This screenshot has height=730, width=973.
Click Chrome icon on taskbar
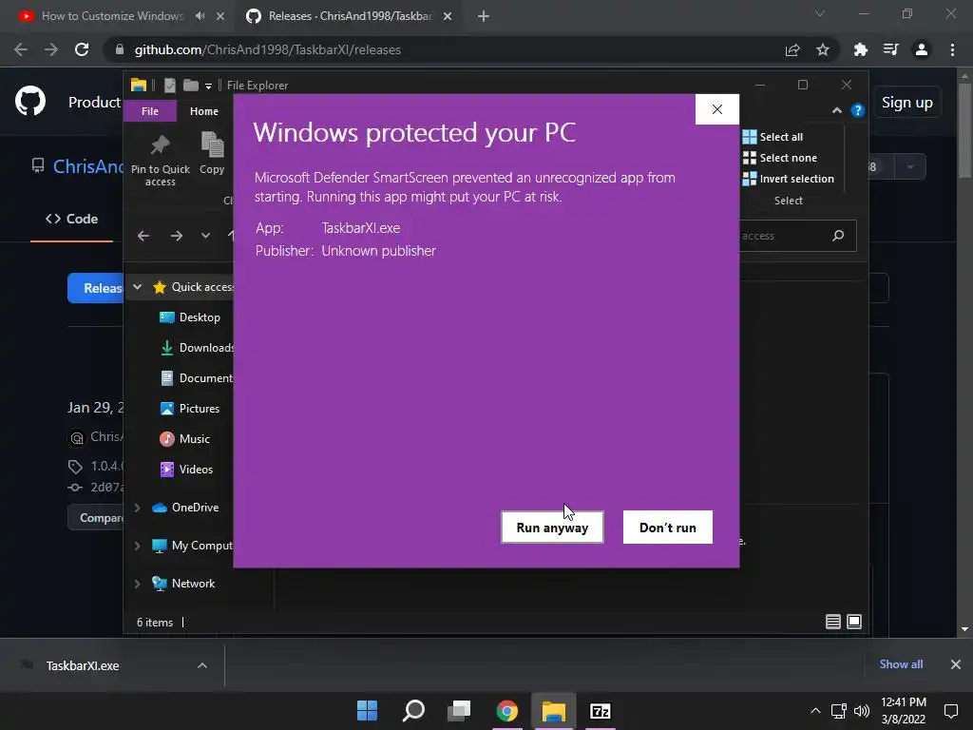coord(507,711)
